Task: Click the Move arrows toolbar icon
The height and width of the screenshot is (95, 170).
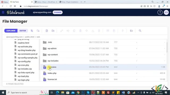Action: 87,31
